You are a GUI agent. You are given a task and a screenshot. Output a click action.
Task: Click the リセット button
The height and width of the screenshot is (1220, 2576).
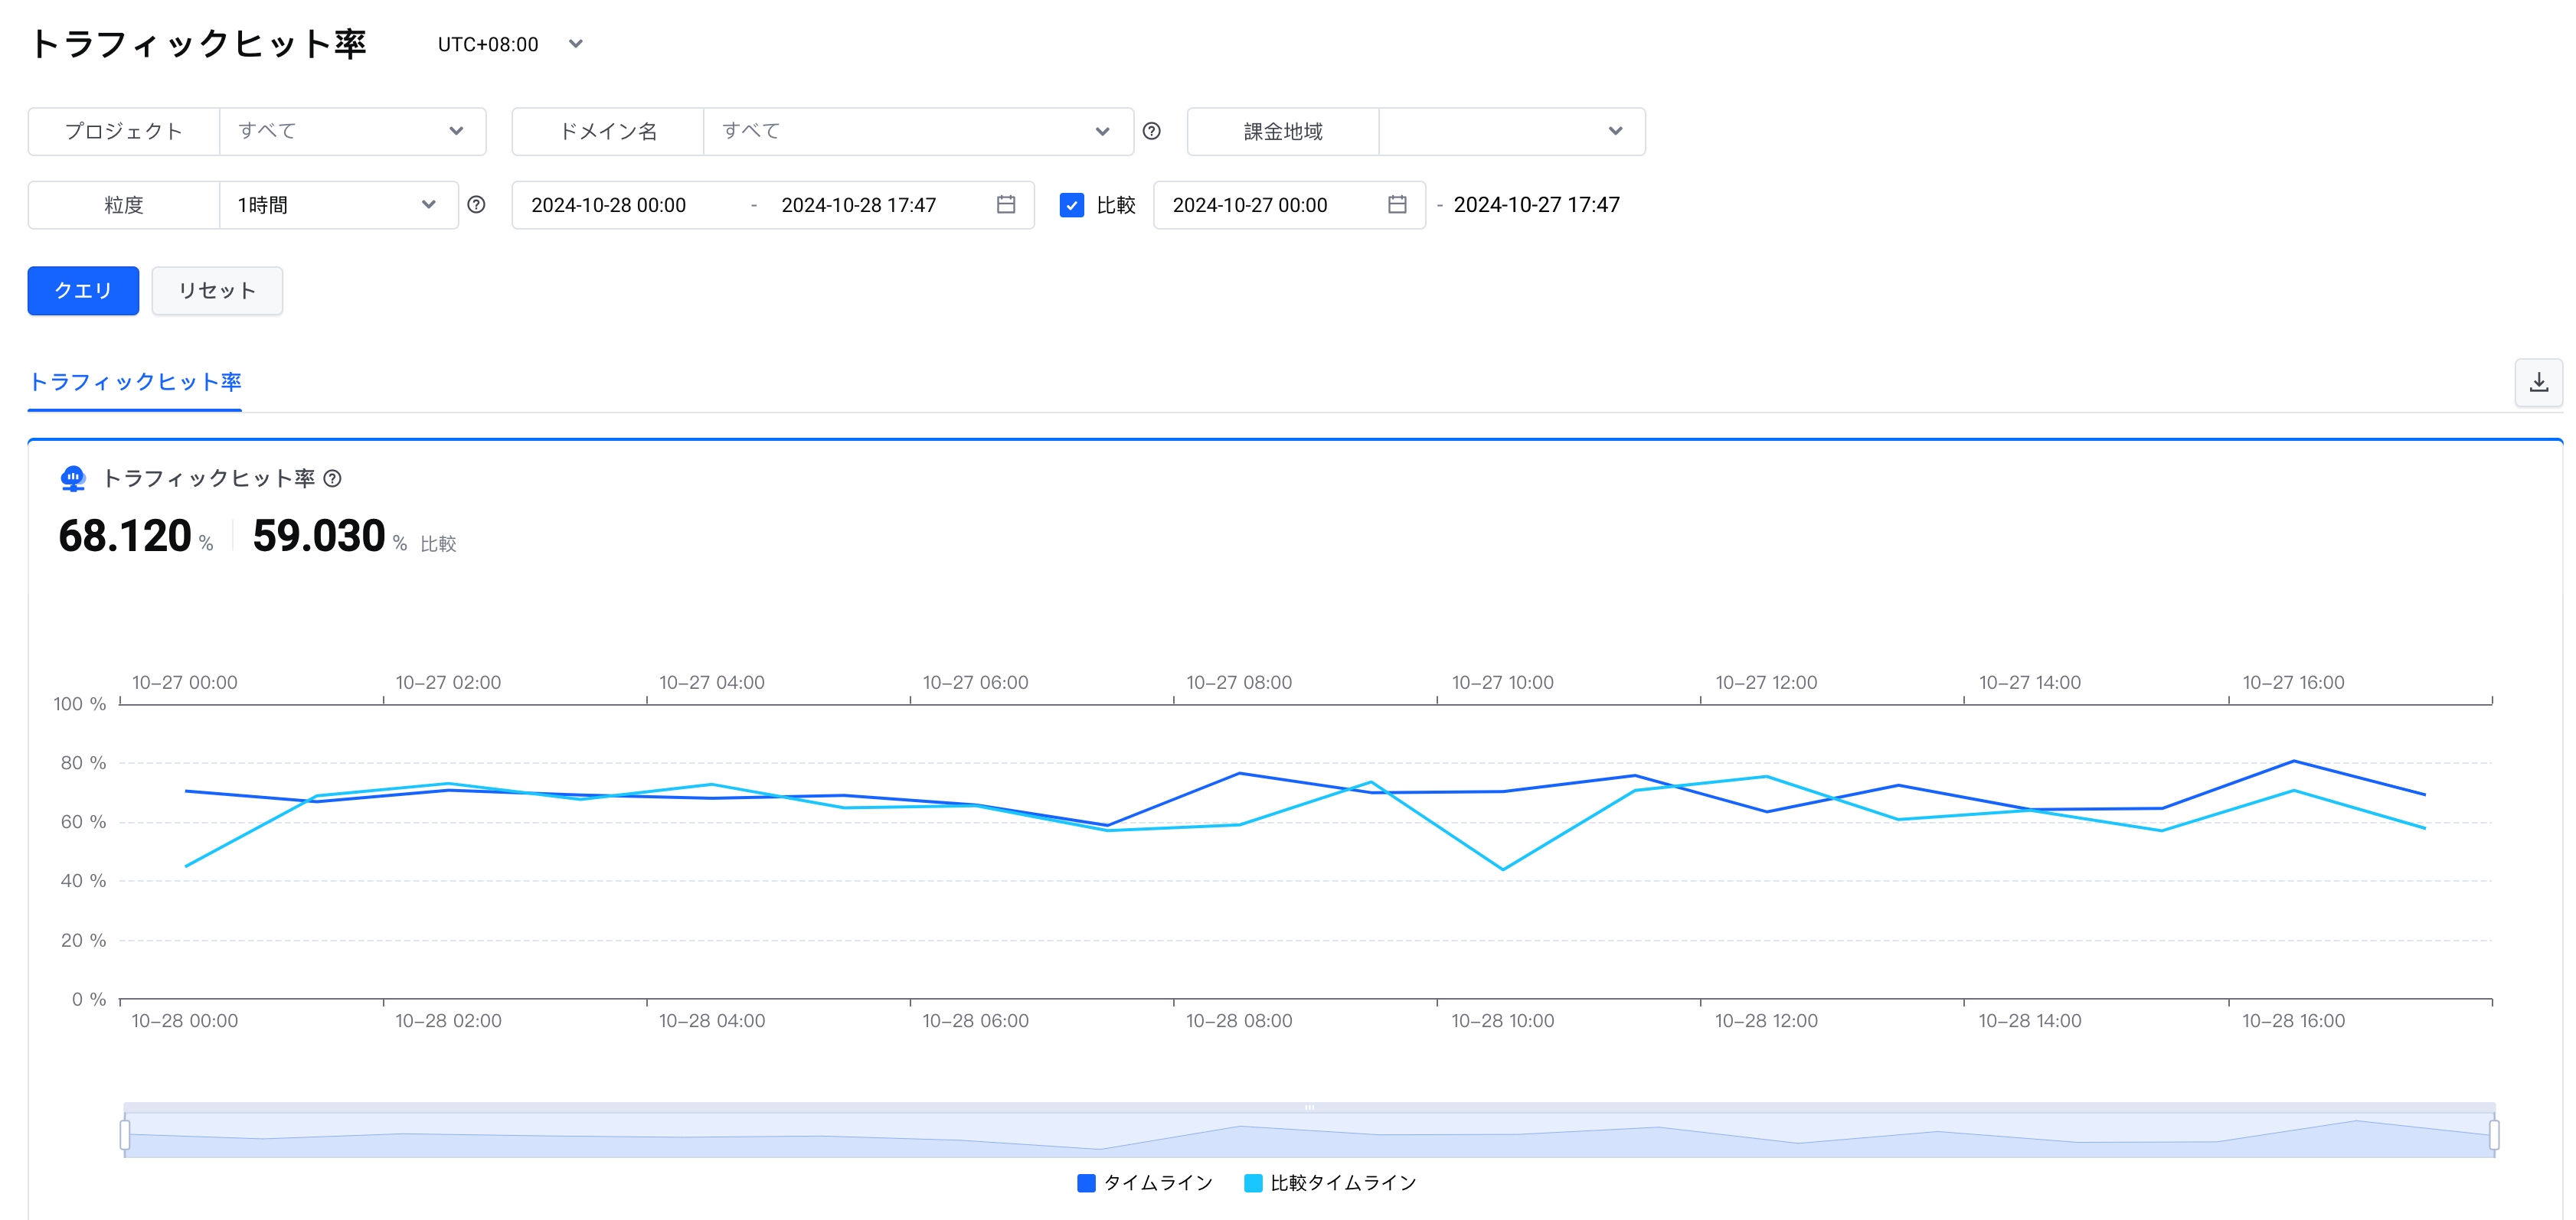pos(217,291)
